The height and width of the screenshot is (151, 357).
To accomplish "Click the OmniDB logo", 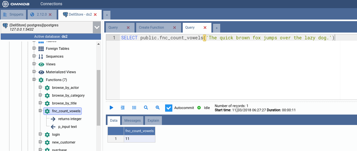I will (x=15, y=4).
